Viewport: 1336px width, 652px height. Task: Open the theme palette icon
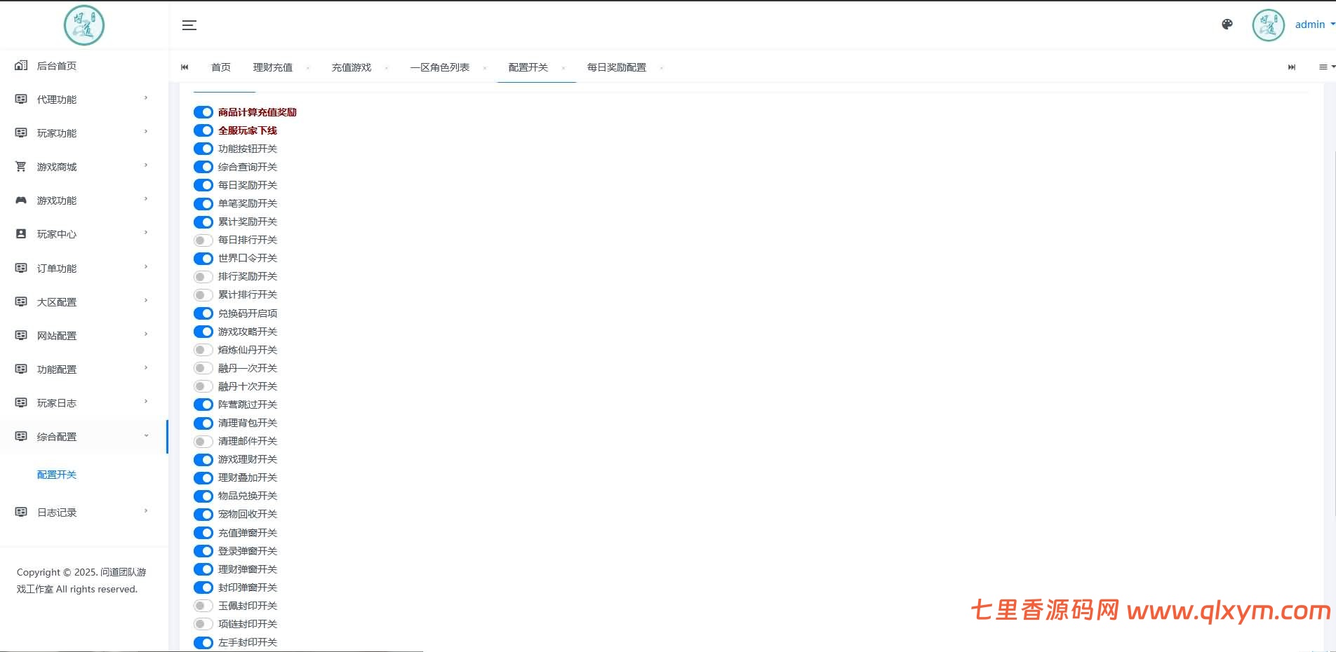coord(1227,25)
